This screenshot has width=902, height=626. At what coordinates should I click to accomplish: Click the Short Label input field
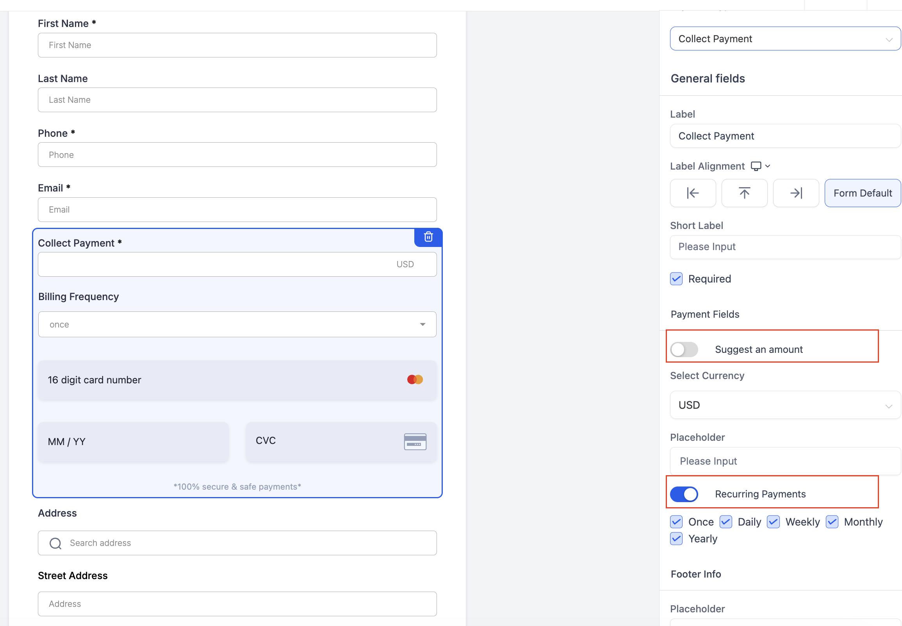point(785,247)
